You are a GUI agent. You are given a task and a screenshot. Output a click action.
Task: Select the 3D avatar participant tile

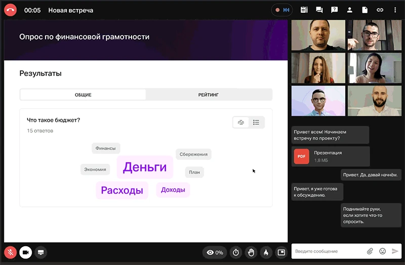click(318, 101)
